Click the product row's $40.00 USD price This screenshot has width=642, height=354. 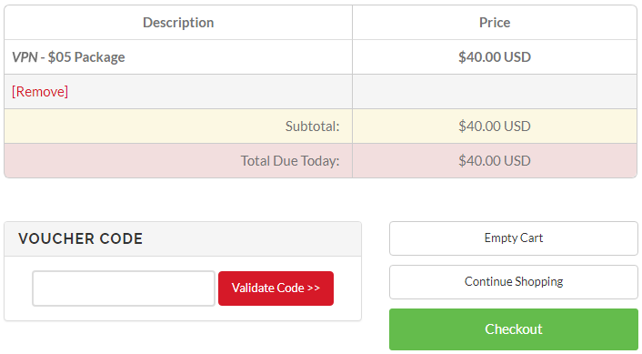tap(495, 57)
